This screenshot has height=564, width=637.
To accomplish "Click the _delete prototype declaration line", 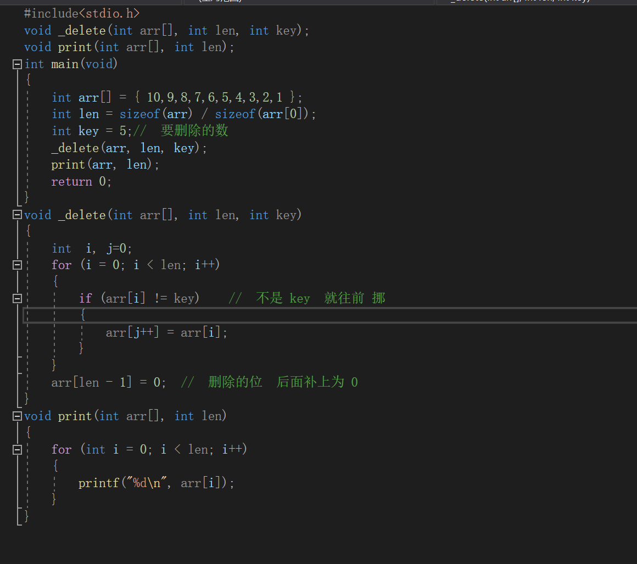I will pos(166,30).
